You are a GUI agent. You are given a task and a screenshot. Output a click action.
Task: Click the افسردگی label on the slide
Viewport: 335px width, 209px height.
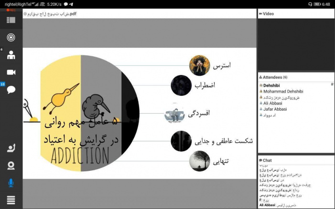(x=199, y=113)
